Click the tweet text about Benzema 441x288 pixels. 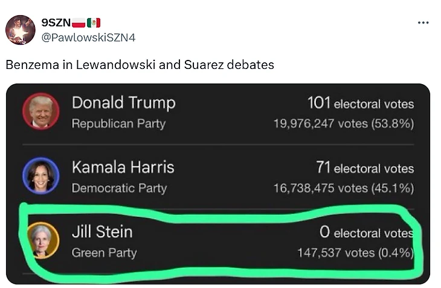coord(140,64)
